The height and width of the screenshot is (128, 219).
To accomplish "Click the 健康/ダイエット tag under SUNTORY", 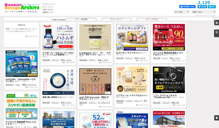I will click(29, 85).
